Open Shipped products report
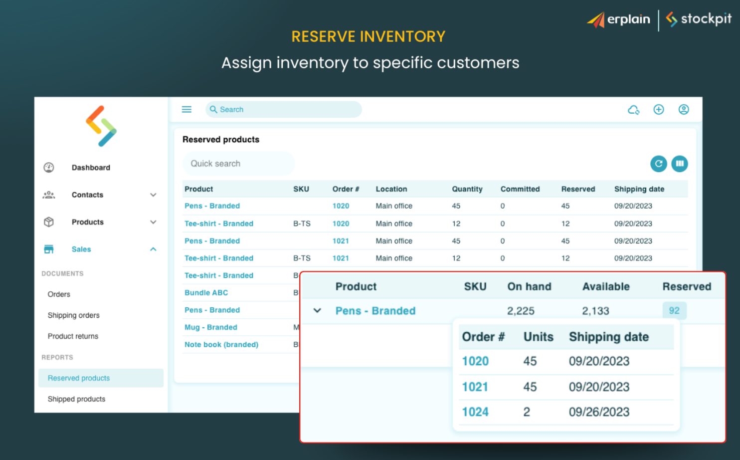Image resolution: width=740 pixels, height=460 pixels. [76, 399]
